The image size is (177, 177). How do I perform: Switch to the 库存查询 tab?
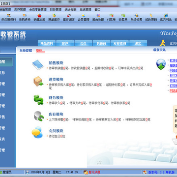[x=120, y=43]
